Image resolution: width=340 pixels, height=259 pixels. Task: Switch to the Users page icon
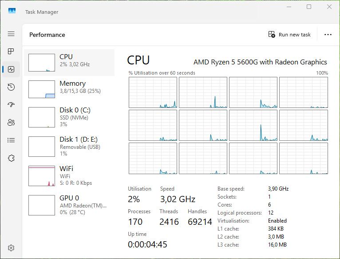(x=11, y=123)
